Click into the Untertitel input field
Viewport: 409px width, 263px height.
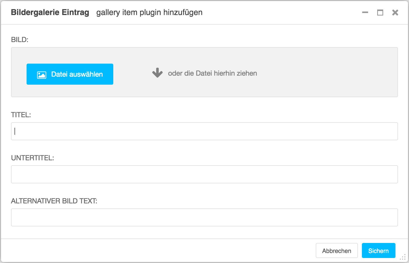pyautogui.click(x=204, y=174)
